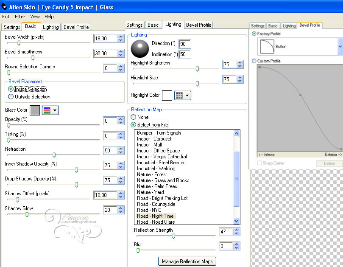
Task: Click the Glass Color gray swatch
Action: pyautogui.click(x=35, y=110)
